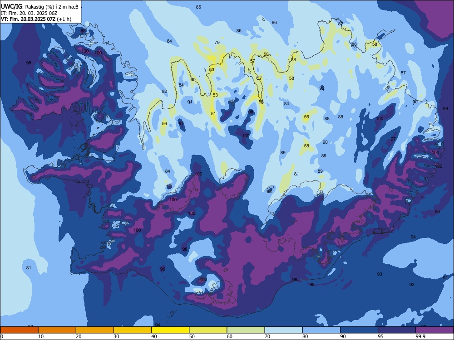
Task: Click the legend scale label '95'
Action: click(381, 336)
